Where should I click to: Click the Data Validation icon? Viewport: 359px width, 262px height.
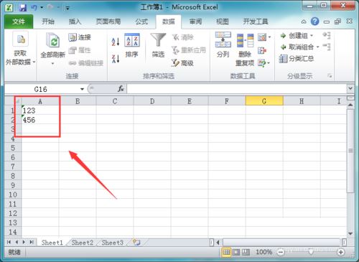(x=262, y=37)
